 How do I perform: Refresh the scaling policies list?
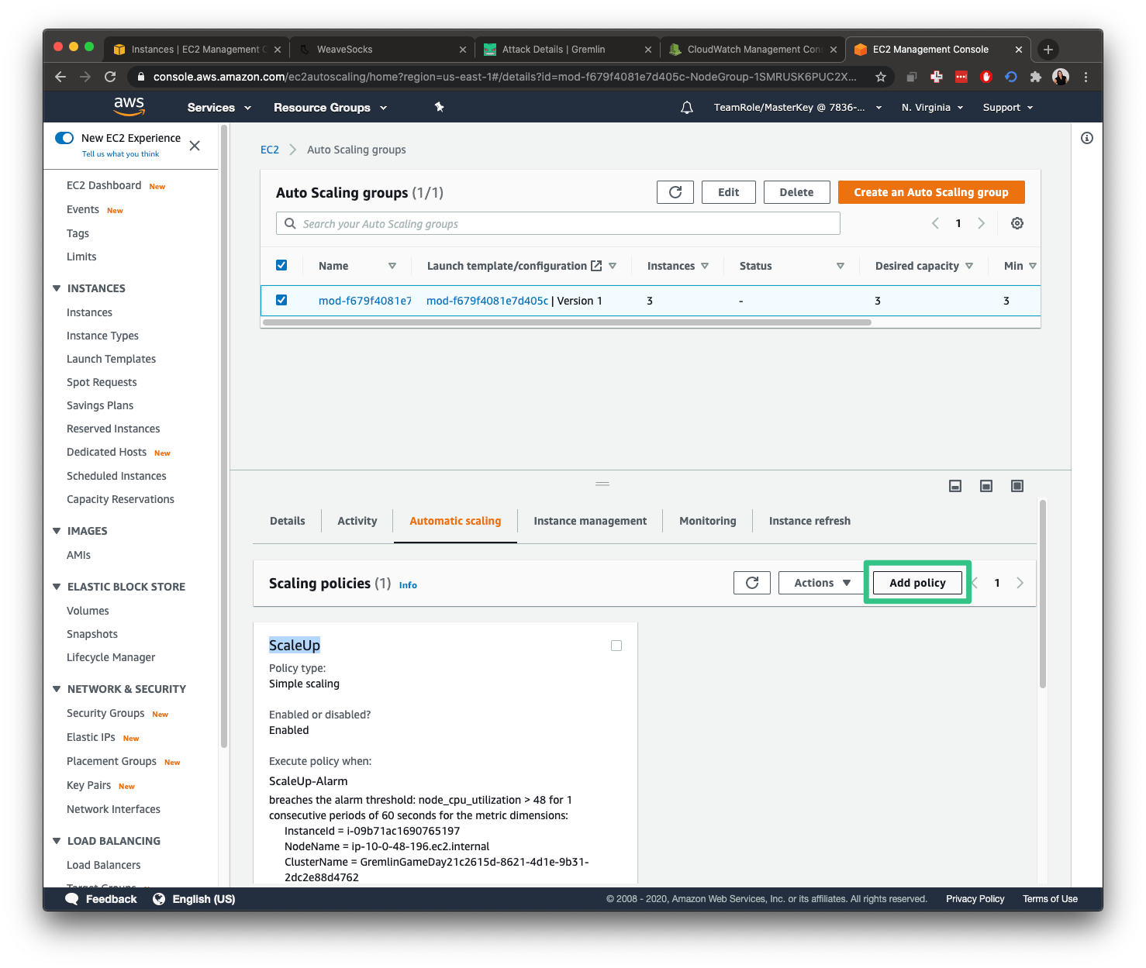[752, 583]
